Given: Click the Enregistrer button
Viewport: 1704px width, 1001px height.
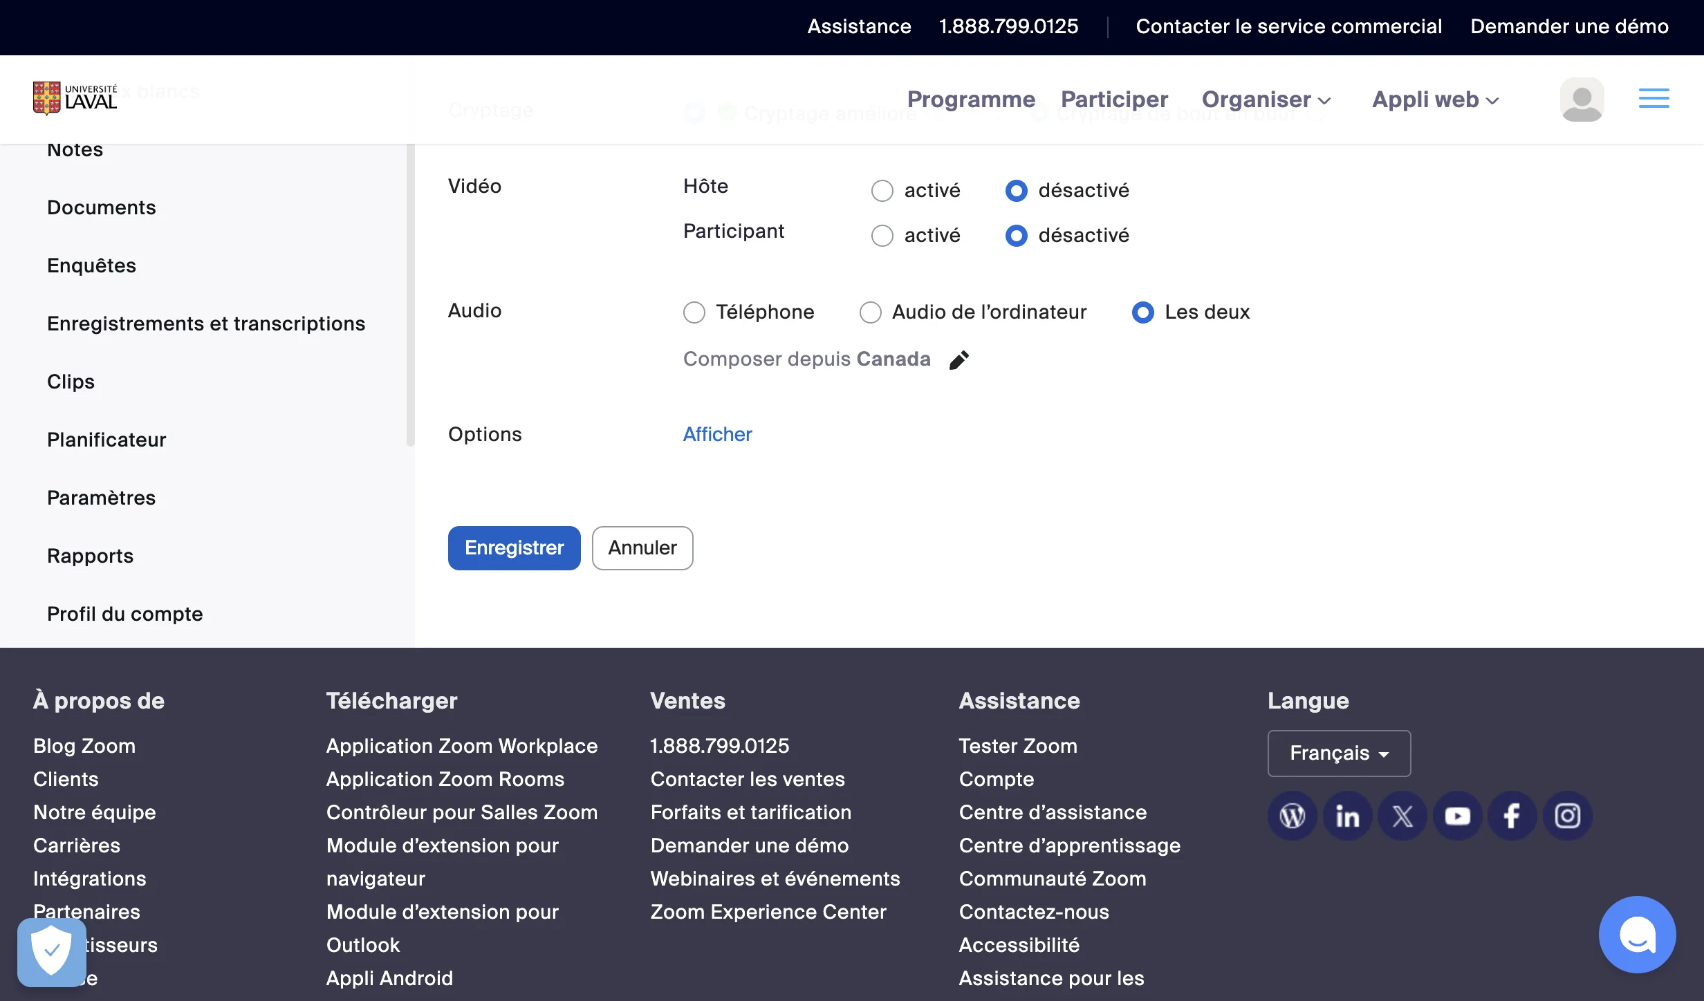Looking at the screenshot, I should coord(513,548).
